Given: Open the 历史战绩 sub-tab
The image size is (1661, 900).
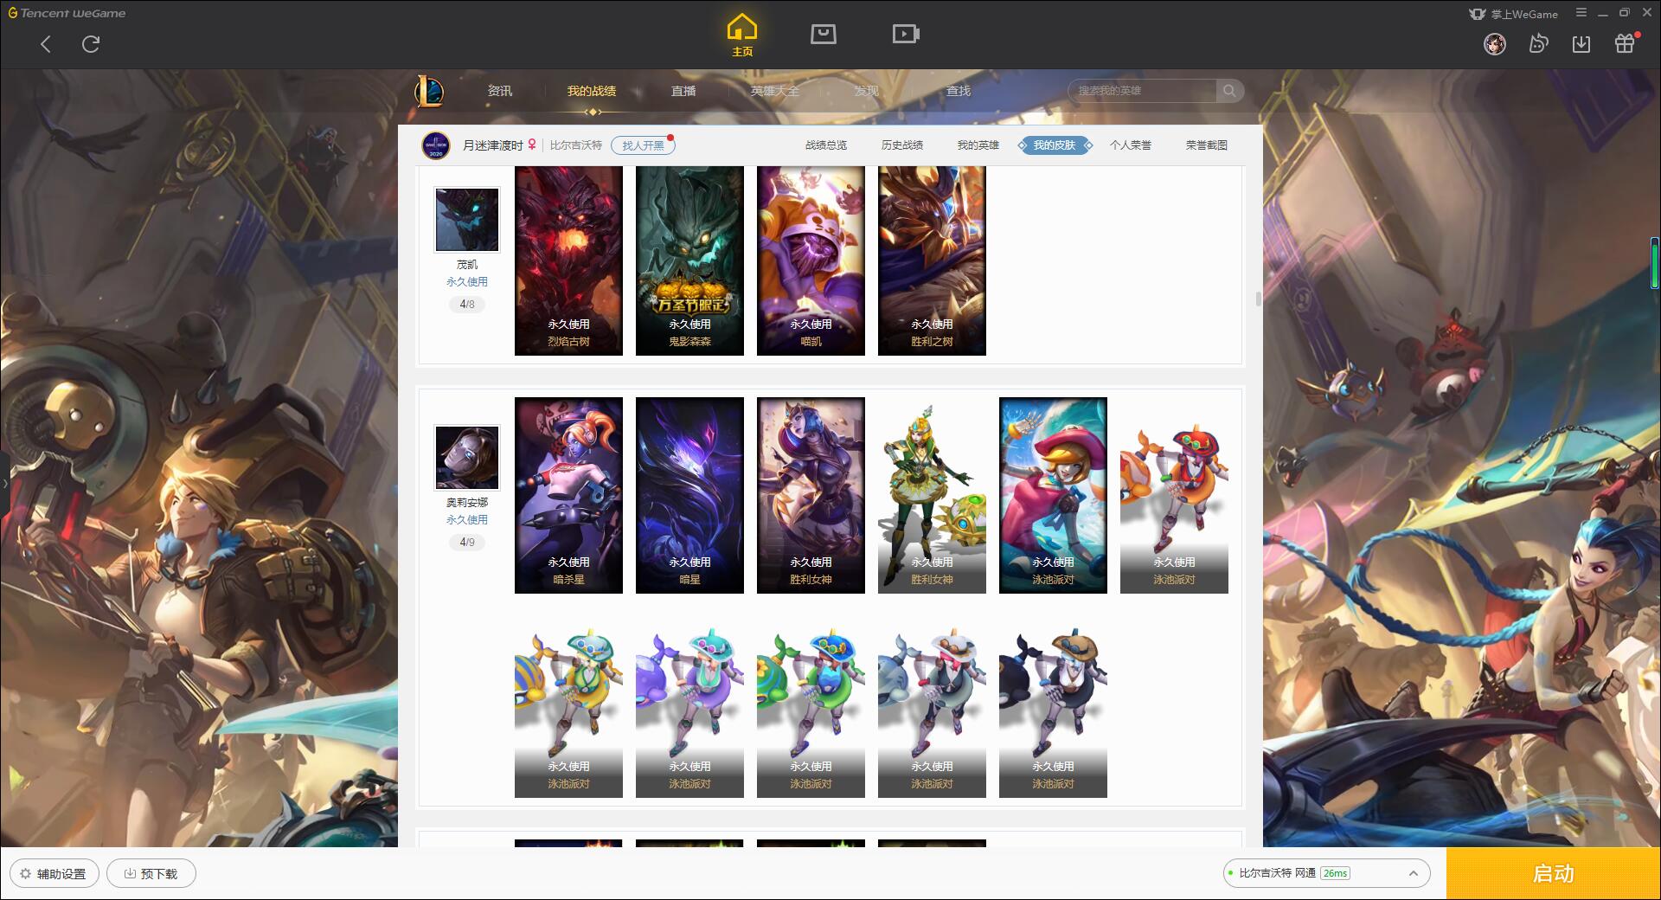Looking at the screenshot, I should 902,145.
